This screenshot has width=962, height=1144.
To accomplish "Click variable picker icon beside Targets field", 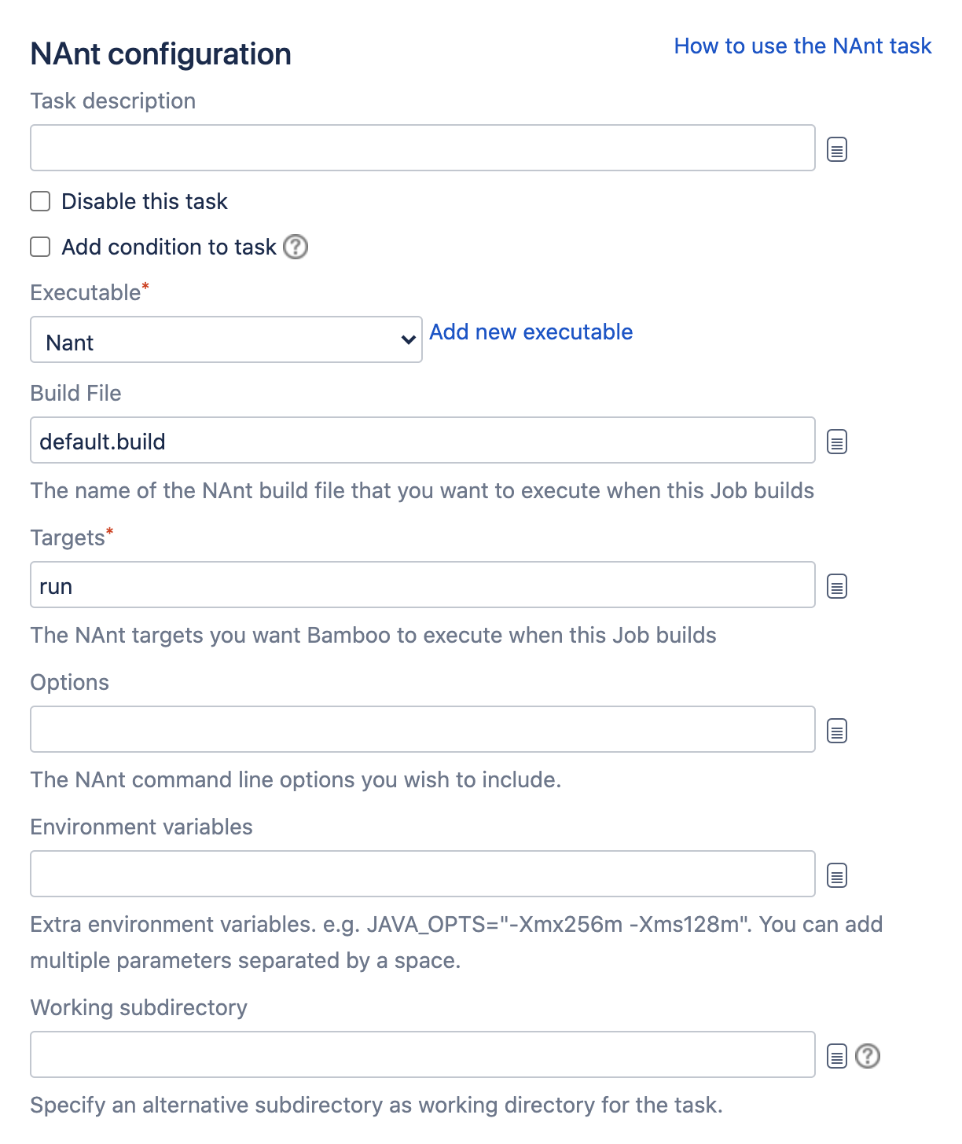I will [837, 587].
